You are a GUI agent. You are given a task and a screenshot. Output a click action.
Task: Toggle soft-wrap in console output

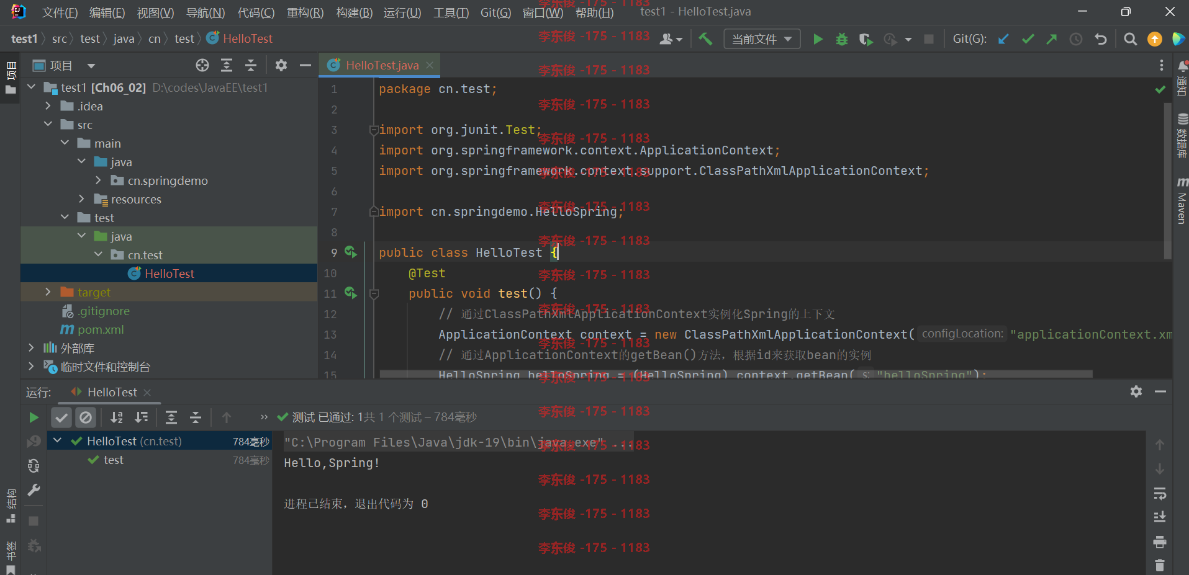click(1159, 494)
